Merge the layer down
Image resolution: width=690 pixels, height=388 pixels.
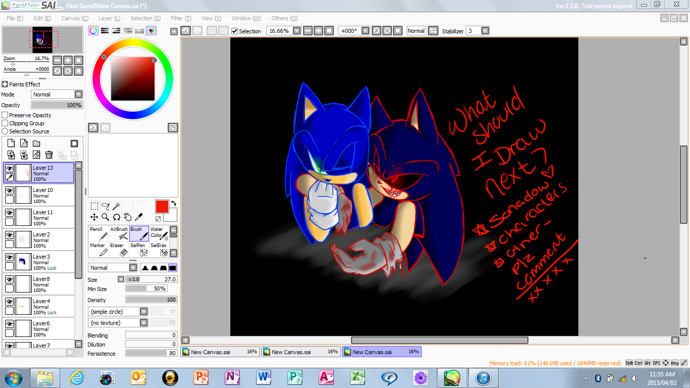click(24, 155)
